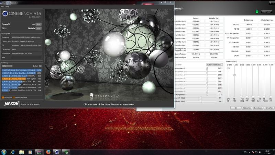Select ranking entry Intel Core i5-3317U
The image size is (275, 155).
(22, 90)
